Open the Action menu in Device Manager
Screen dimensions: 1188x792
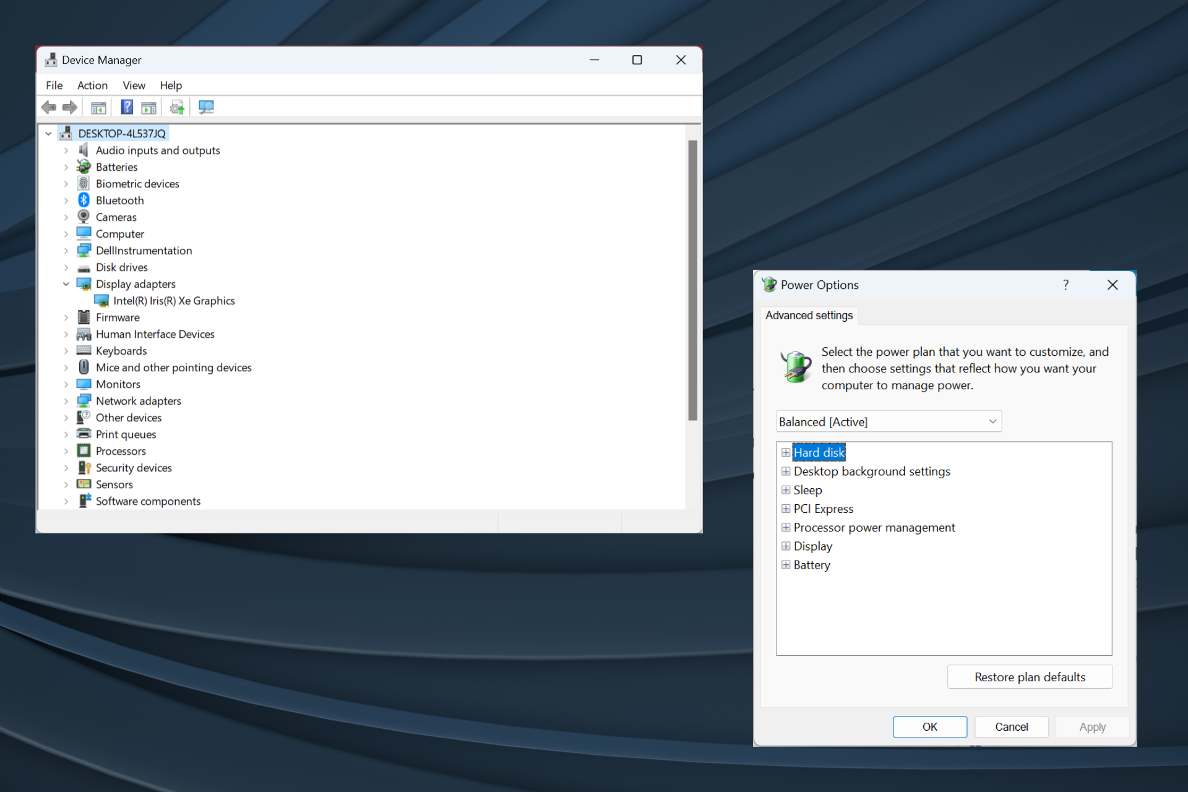click(90, 85)
